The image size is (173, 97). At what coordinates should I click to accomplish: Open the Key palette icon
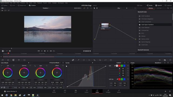(100, 60)
